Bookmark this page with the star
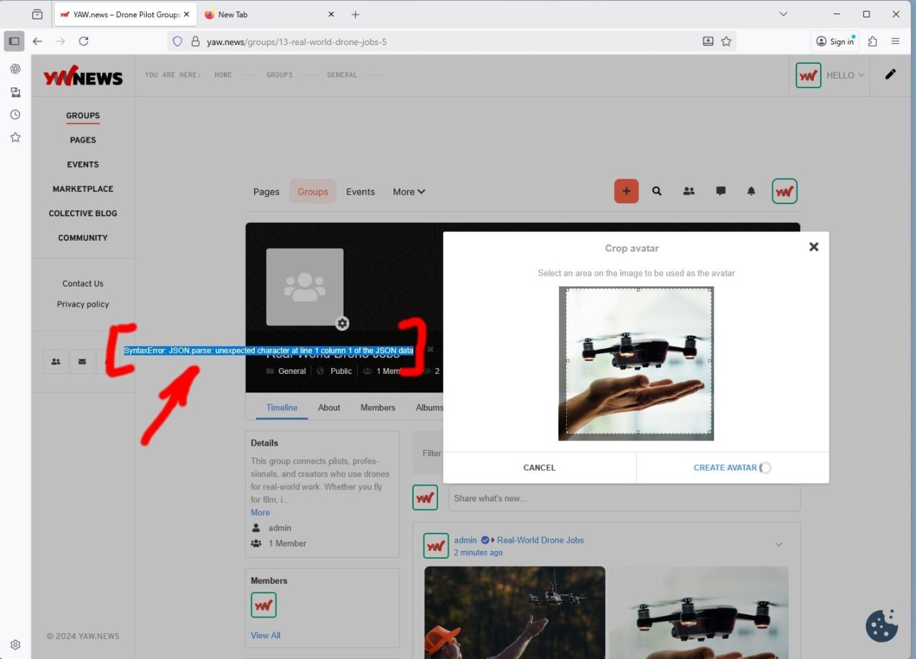This screenshot has width=916, height=659. coord(726,42)
